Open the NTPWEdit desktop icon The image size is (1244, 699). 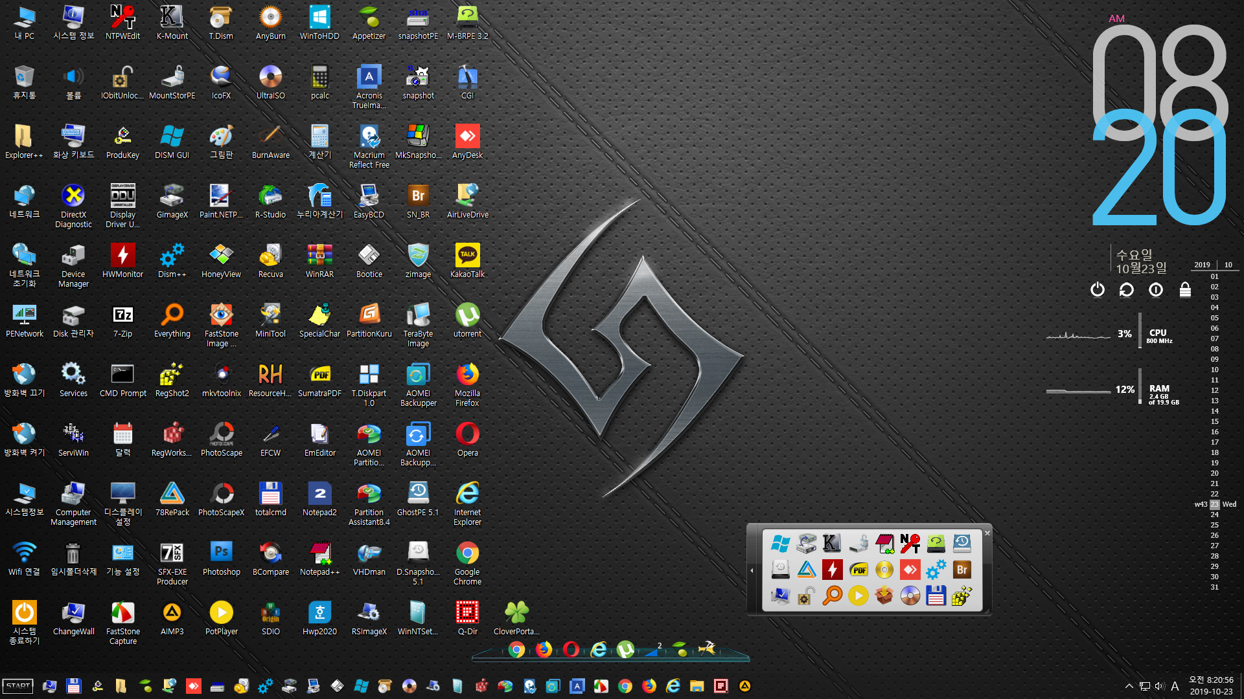click(122, 23)
